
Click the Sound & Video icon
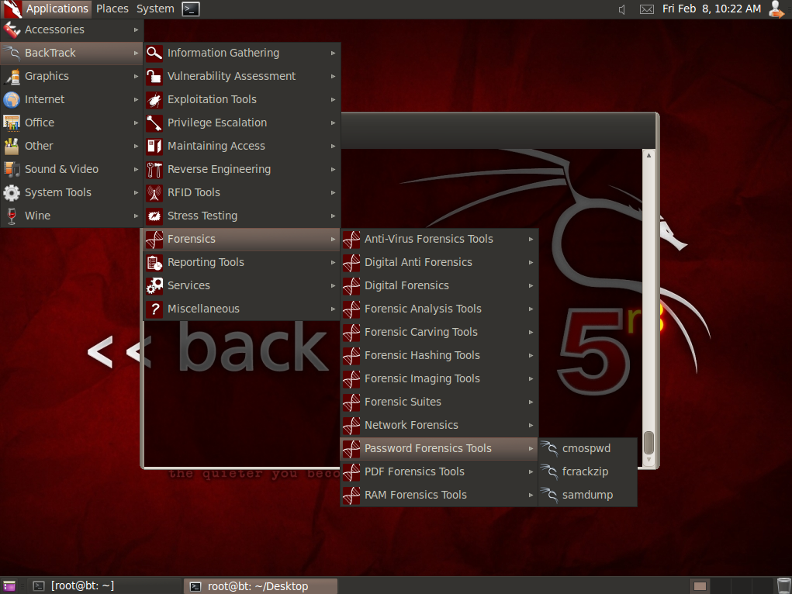pyautogui.click(x=12, y=169)
